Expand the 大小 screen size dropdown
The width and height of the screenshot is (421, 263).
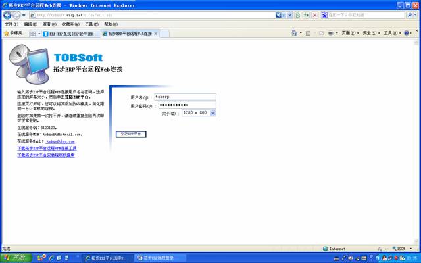click(x=212, y=113)
